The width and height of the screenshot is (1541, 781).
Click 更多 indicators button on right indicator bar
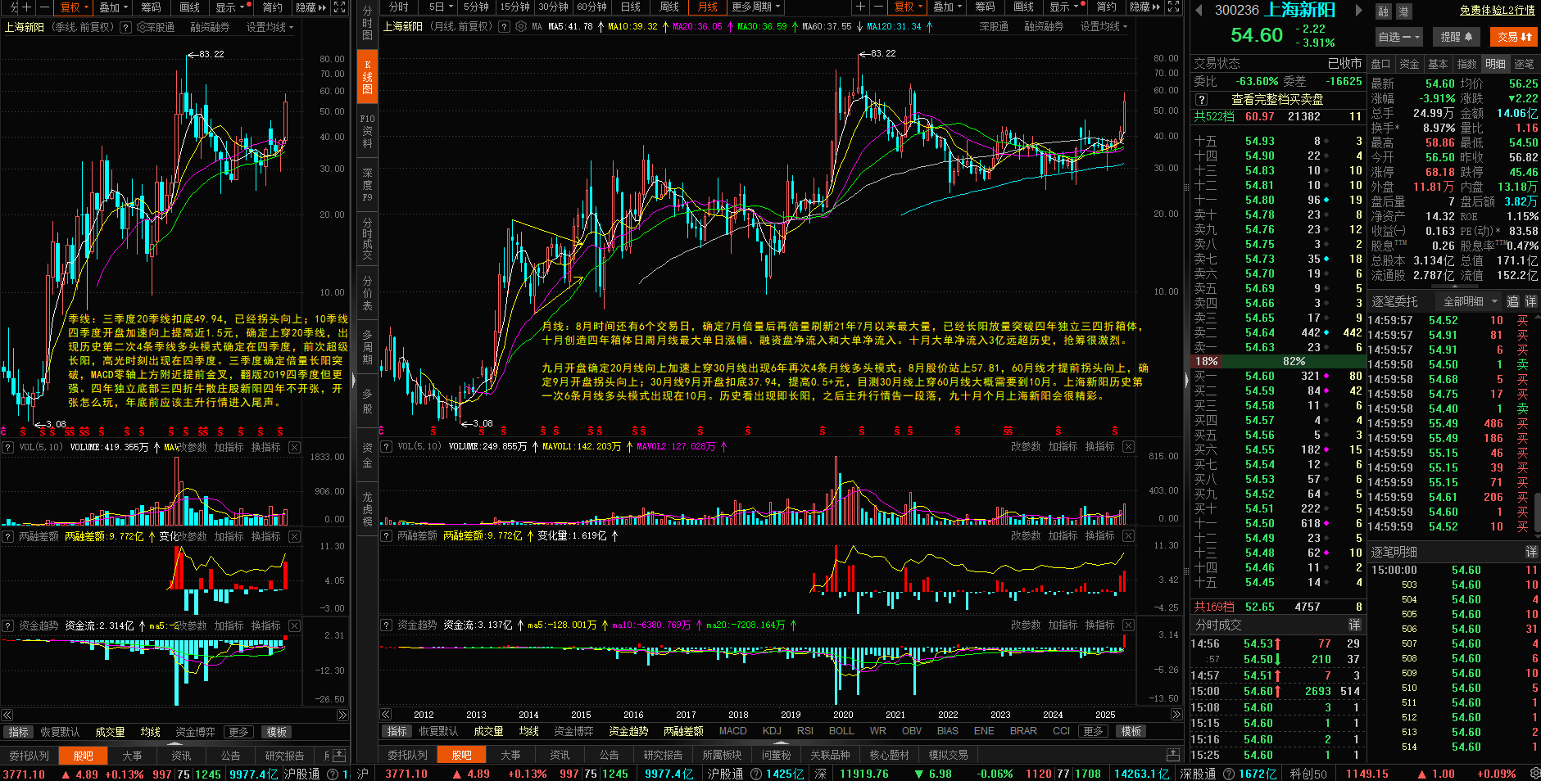click(1093, 731)
